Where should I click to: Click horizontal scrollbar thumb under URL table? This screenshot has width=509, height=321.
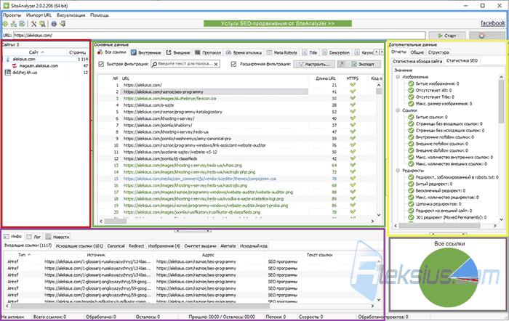[x=115, y=221]
